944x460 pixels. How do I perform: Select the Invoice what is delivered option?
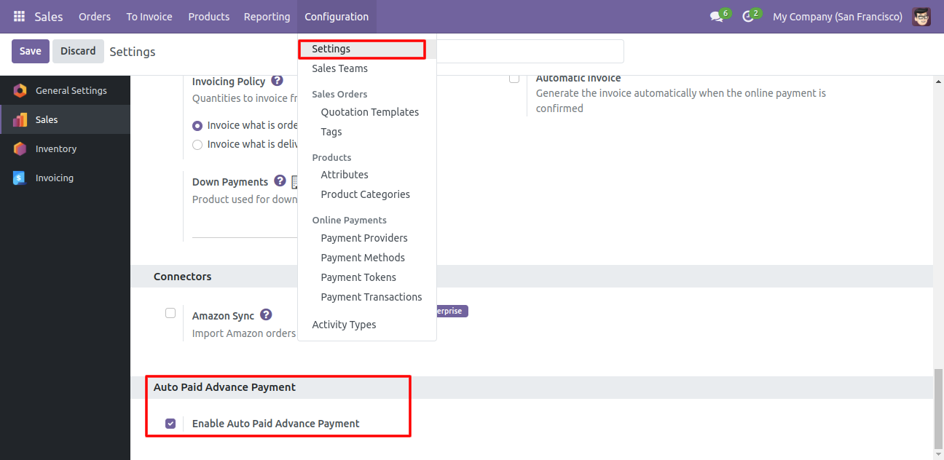coord(197,144)
